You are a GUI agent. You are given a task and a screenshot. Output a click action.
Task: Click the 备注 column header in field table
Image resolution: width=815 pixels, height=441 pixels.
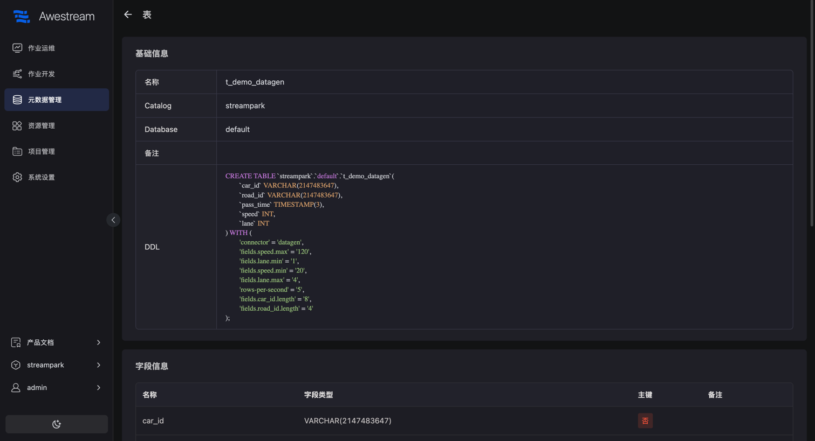coord(715,395)
